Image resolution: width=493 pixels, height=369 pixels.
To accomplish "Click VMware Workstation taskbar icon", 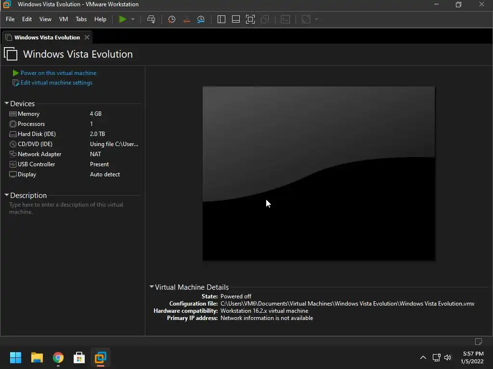I will pyautogui.click(x=101, y=357).
